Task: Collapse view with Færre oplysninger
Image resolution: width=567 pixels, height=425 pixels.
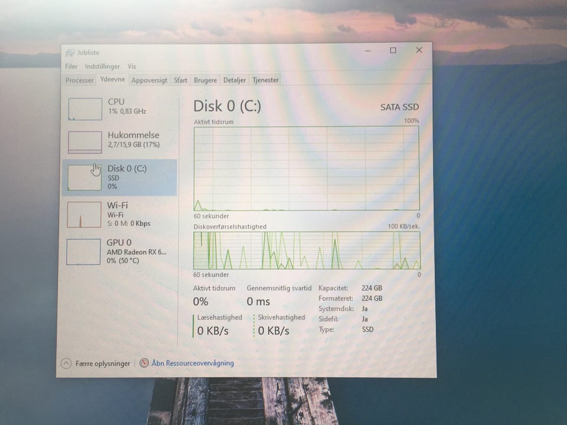Action: click(x=96, y=364)
